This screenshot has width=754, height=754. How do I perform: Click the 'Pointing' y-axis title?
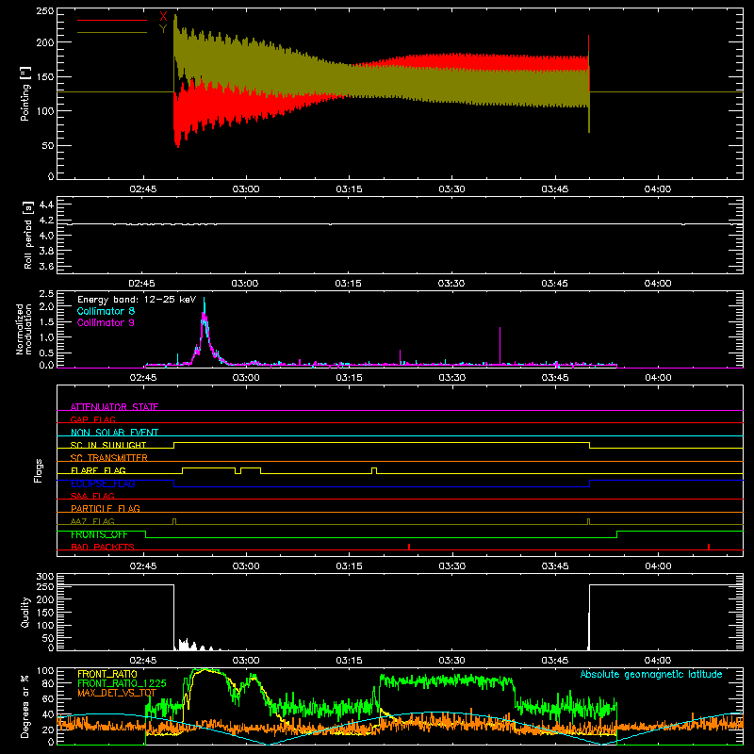[25, 93]
